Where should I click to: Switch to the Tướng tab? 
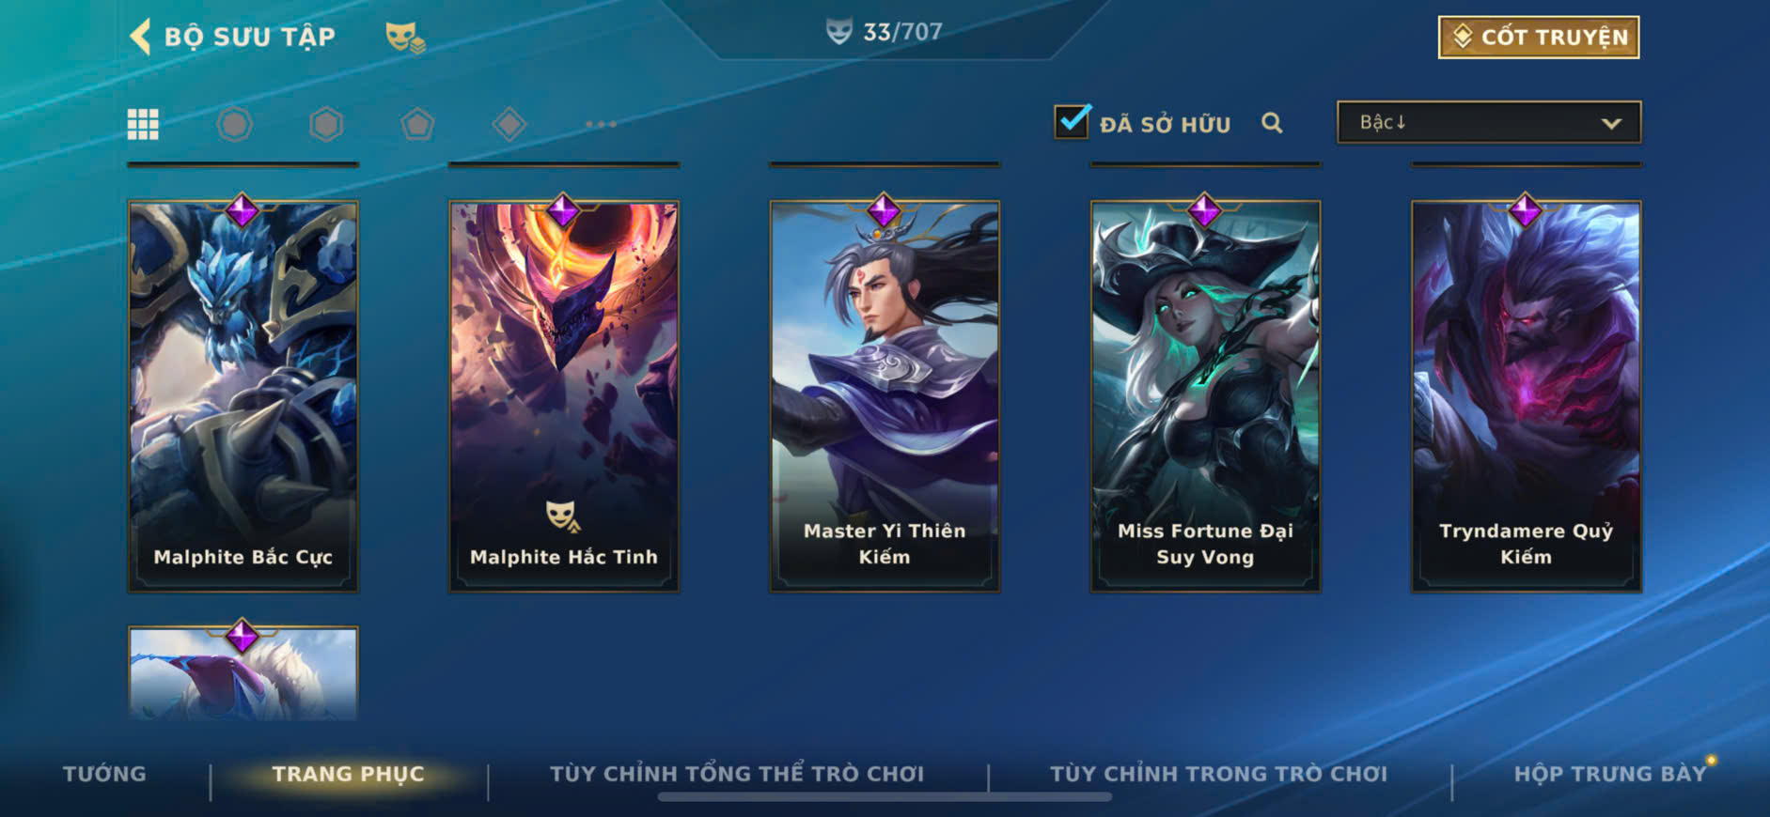[x=104, y=774]
